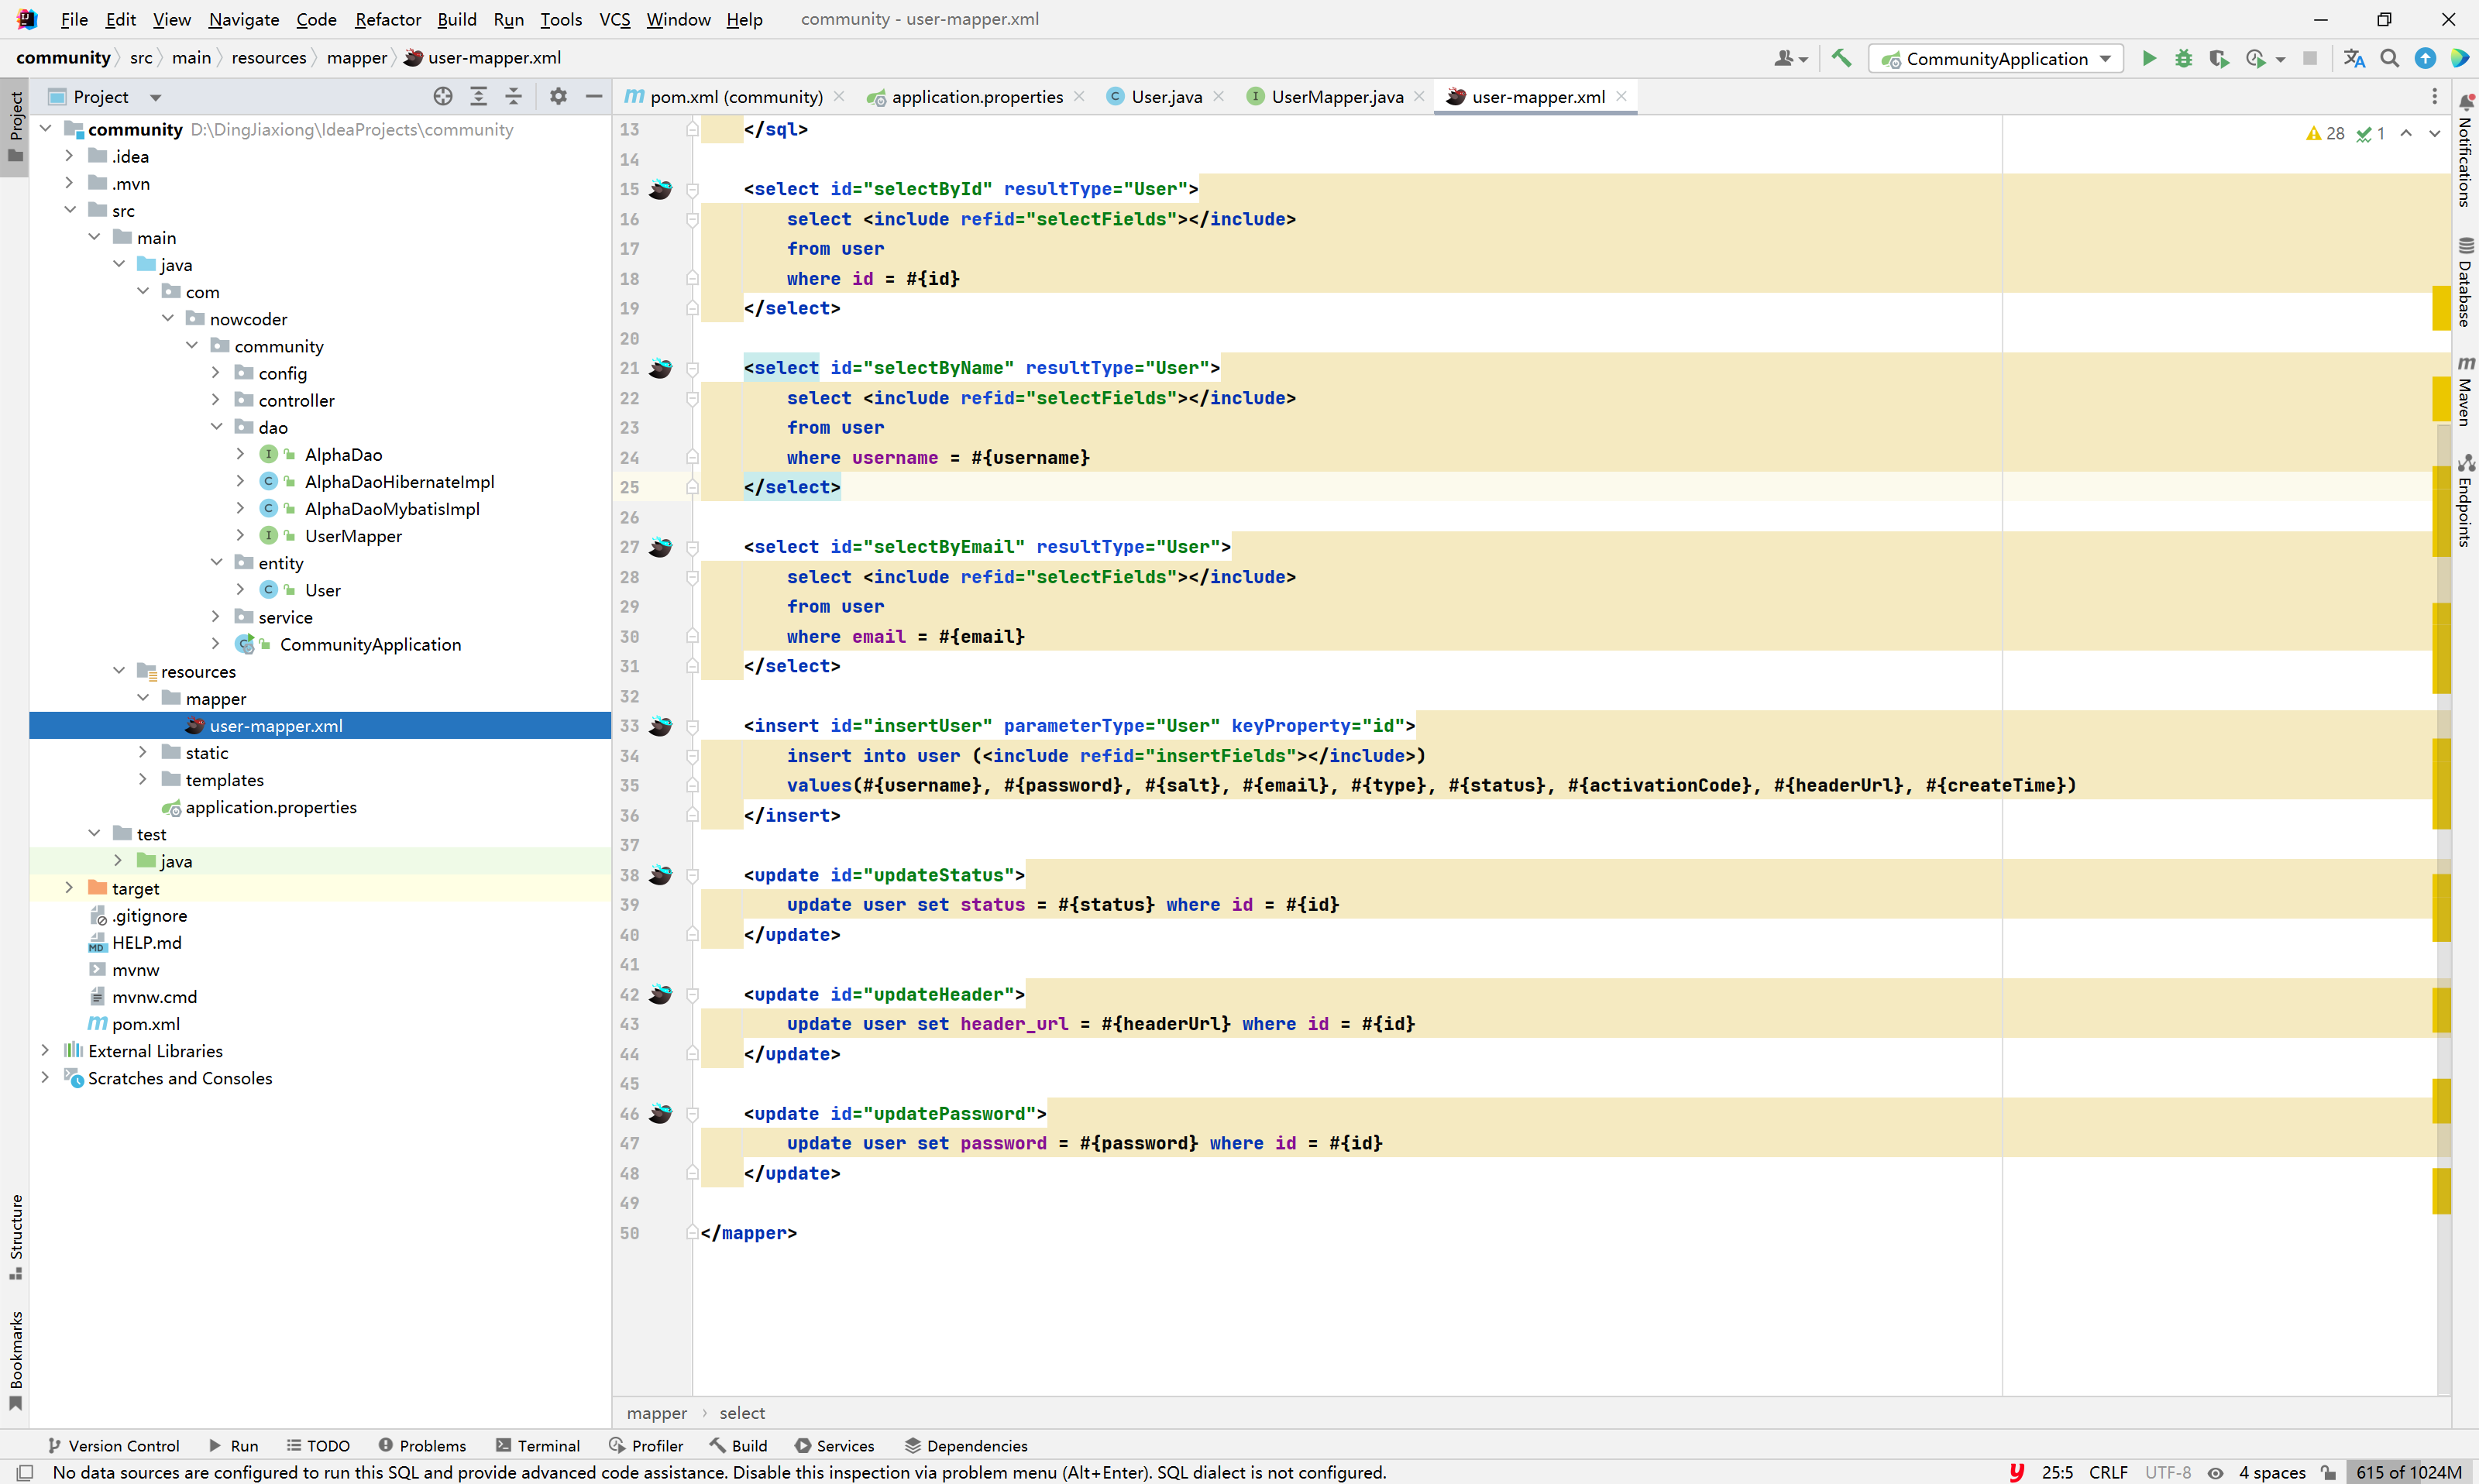Collapse the dao package
The image size is (2479, 1484).
216,427
